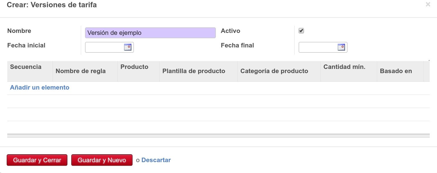Click the table's horizontal scrollbar
This screenshot has width=437, height=173.
click(218, 136)
